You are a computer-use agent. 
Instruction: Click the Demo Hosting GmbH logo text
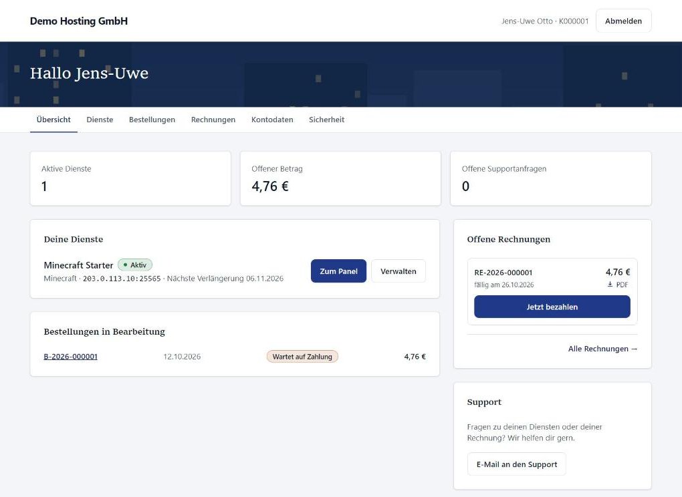click(79, 21)
